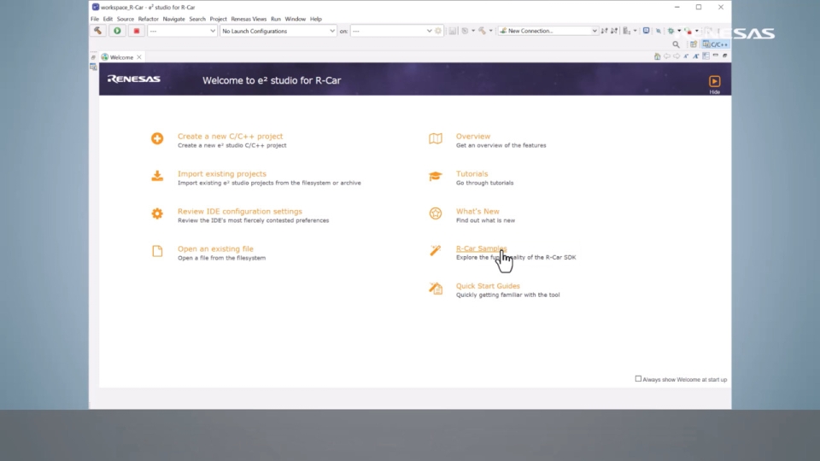Viewport: 820px width, 461px height.
Task: Click the Quick Start Guides icon
Action: click(436, 289)
